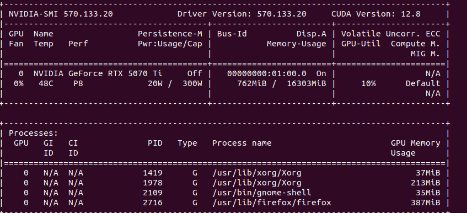
Task: Click the GPU Memory column header
Action: coord(415,143)
